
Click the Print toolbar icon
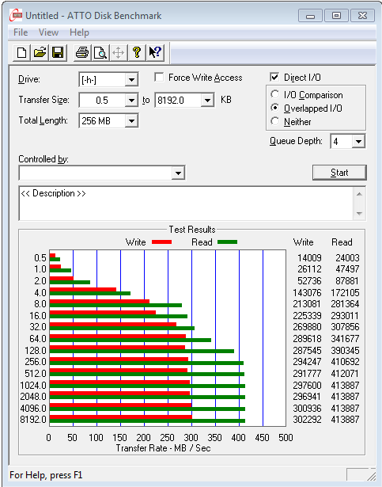coord(82,52)
